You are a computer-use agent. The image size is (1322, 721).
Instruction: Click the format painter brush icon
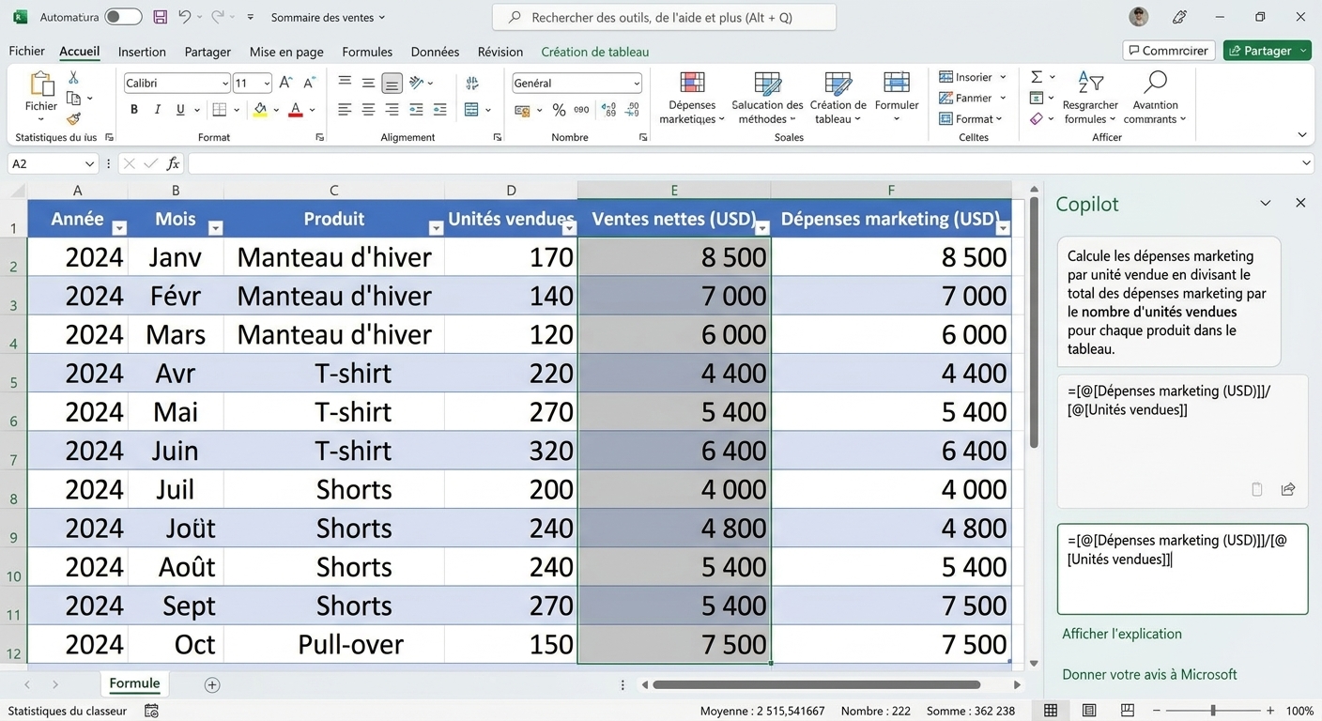pos(73,119)
